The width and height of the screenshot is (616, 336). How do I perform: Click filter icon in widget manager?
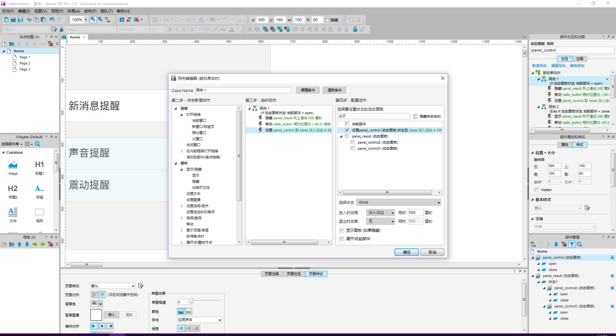572,244
